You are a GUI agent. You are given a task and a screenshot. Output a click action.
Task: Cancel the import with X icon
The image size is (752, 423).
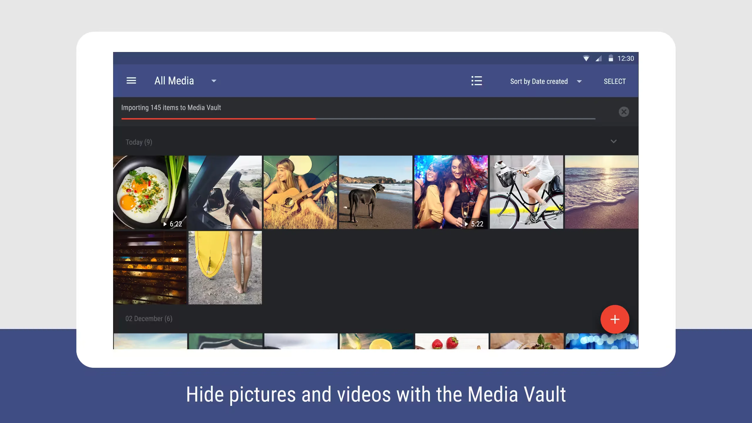pos(624,112)
